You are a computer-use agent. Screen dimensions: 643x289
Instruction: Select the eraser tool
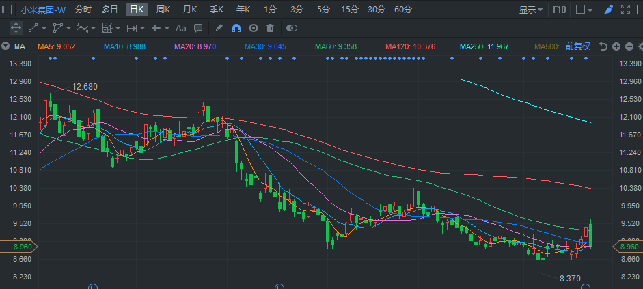[x=219, y=28]
